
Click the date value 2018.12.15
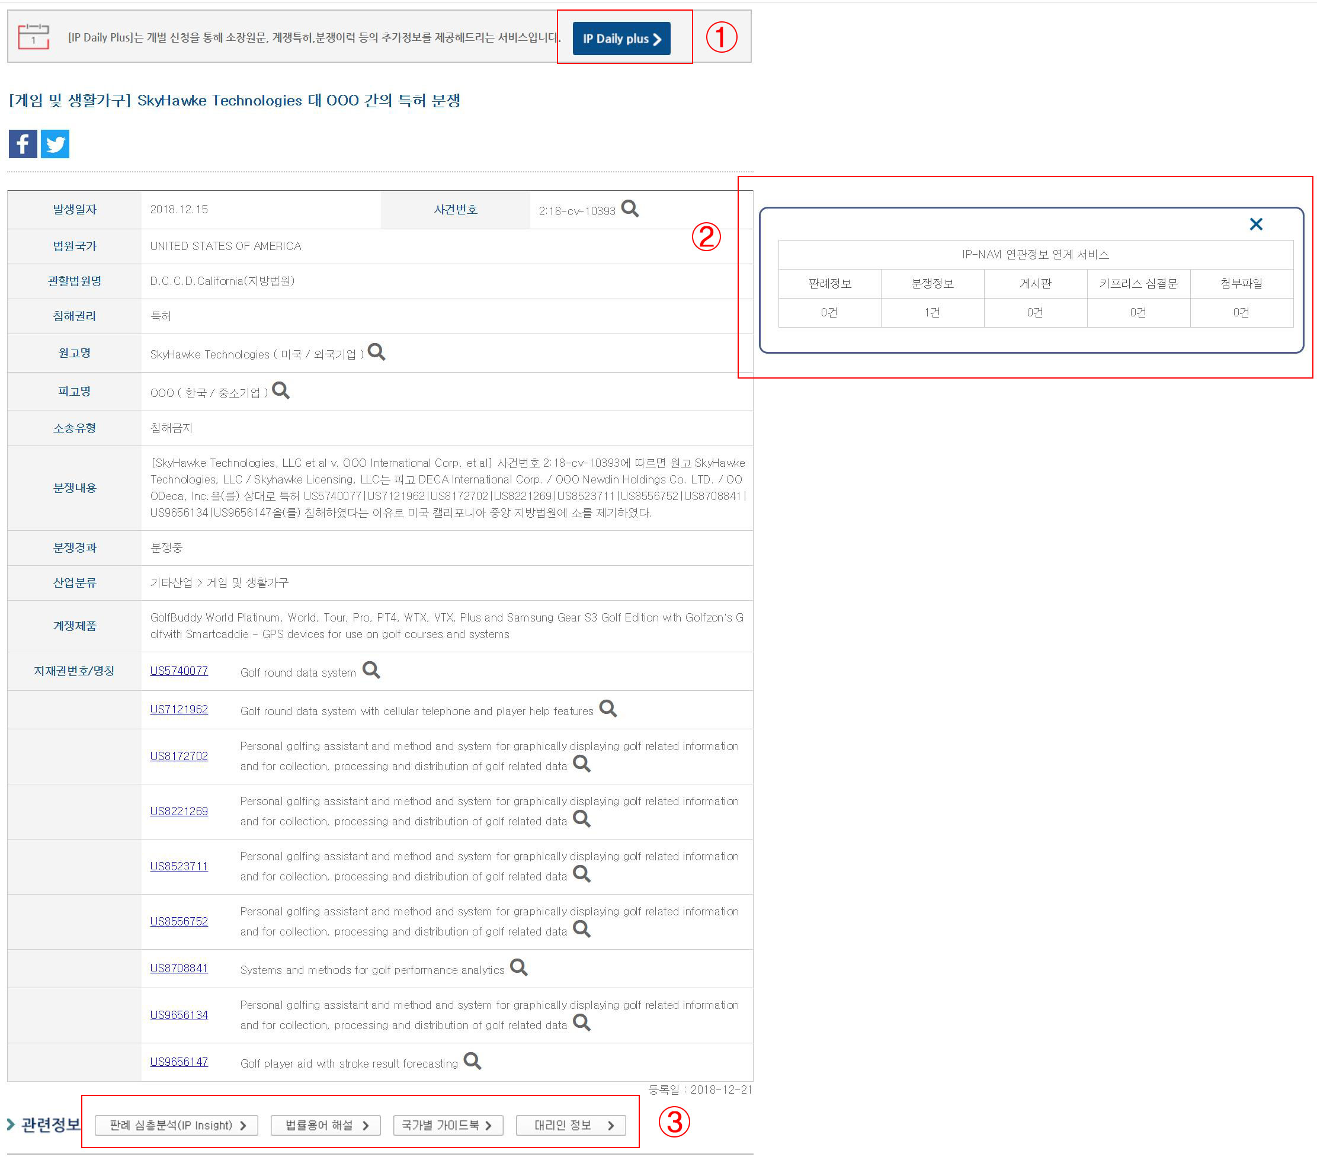(179, 210)
